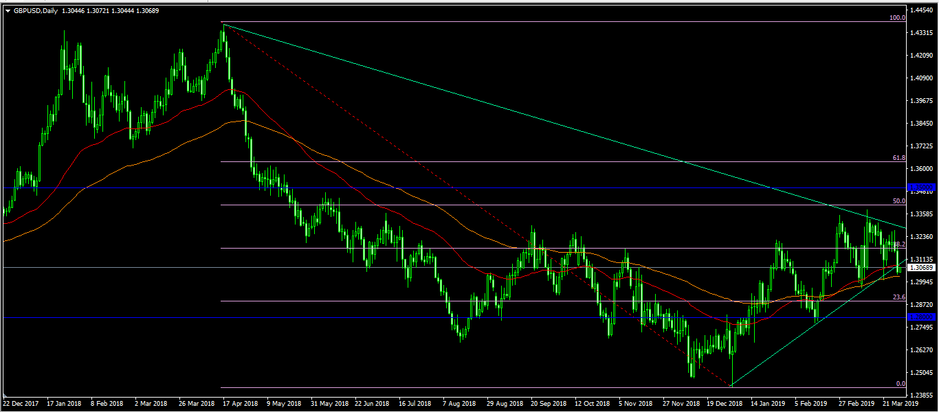Click the 26 Mar 2018 date label
Viewport: 939px width, 412px height.
197,404
